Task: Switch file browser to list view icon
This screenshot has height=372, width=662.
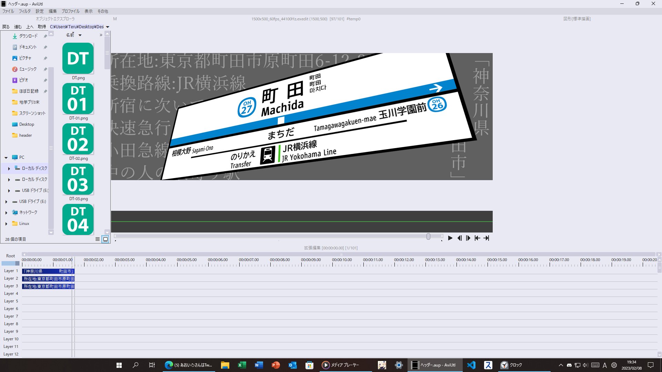Action: pos(98,239)
